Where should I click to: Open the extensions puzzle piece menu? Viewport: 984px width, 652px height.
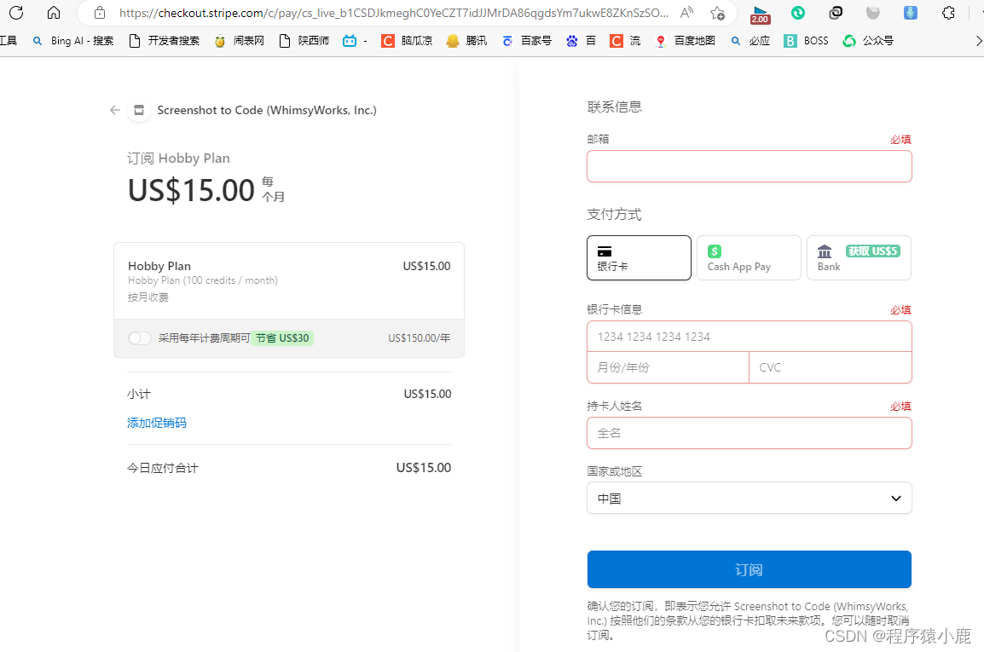pyautogui.click(x=948, y=13)
